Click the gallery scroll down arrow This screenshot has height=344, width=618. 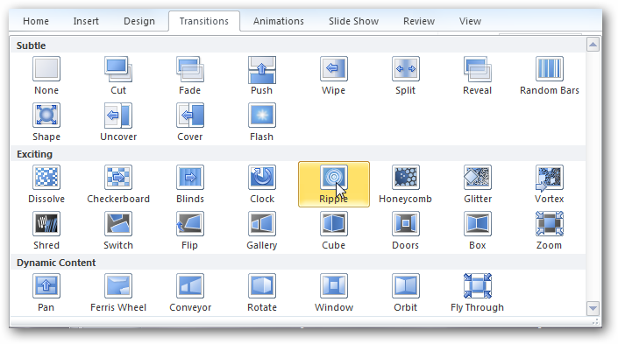point(593,308)
